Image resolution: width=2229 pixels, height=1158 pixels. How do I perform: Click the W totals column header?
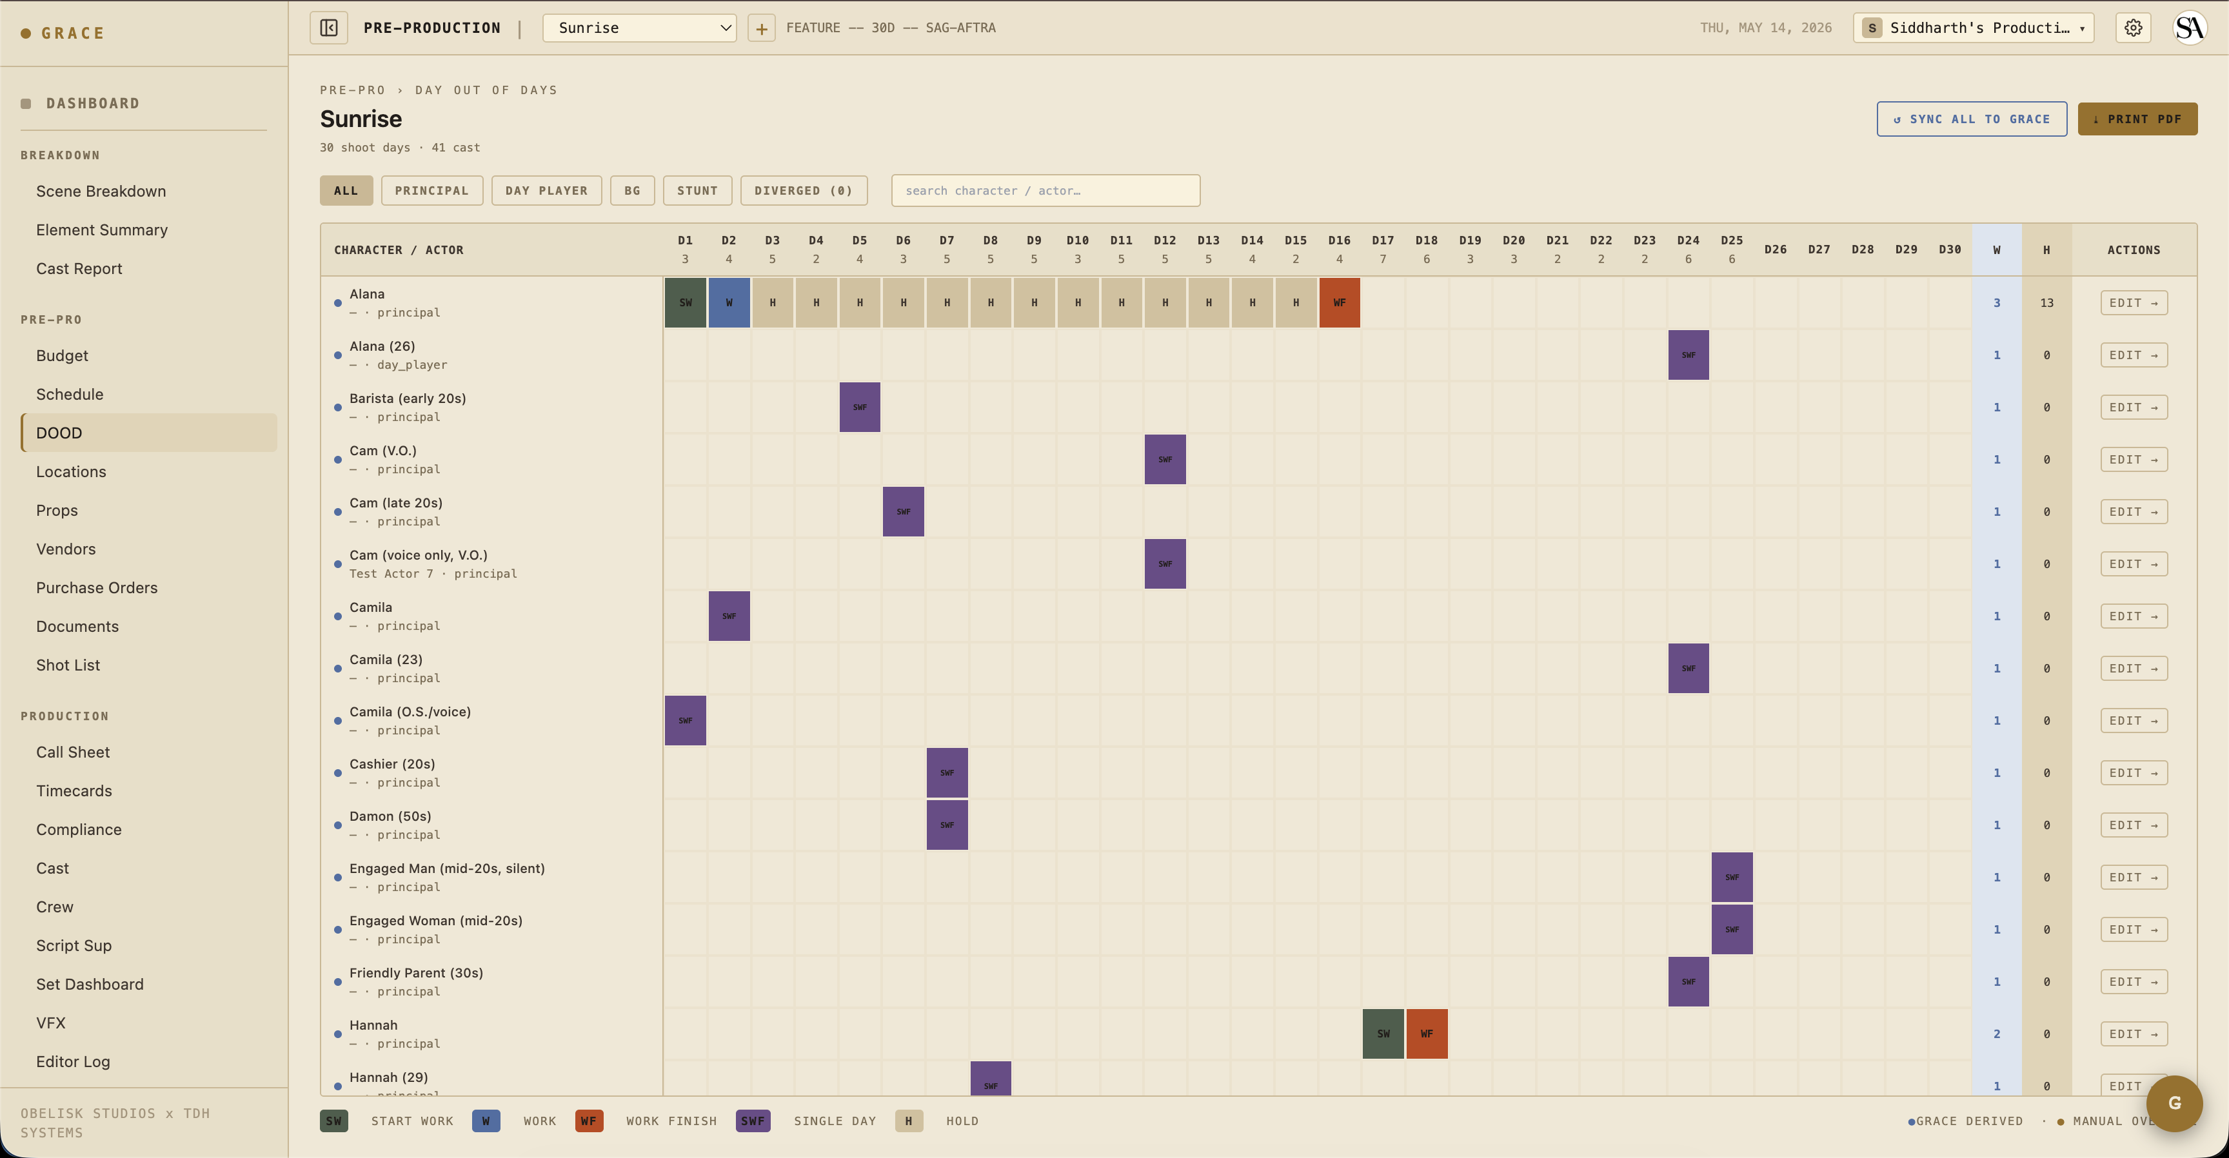[1997, 250]
